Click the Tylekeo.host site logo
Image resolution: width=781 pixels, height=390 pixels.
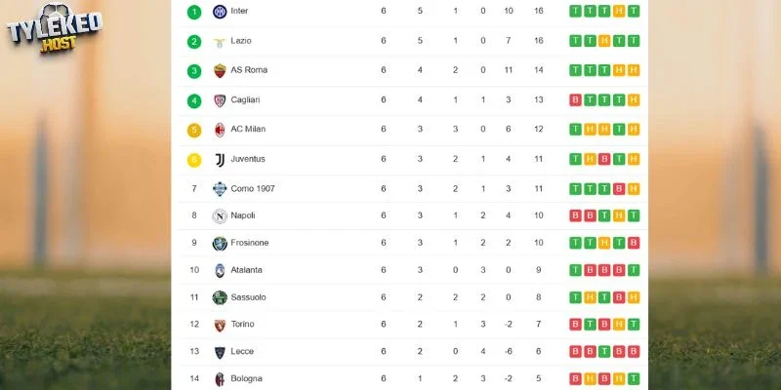point(55,28)
